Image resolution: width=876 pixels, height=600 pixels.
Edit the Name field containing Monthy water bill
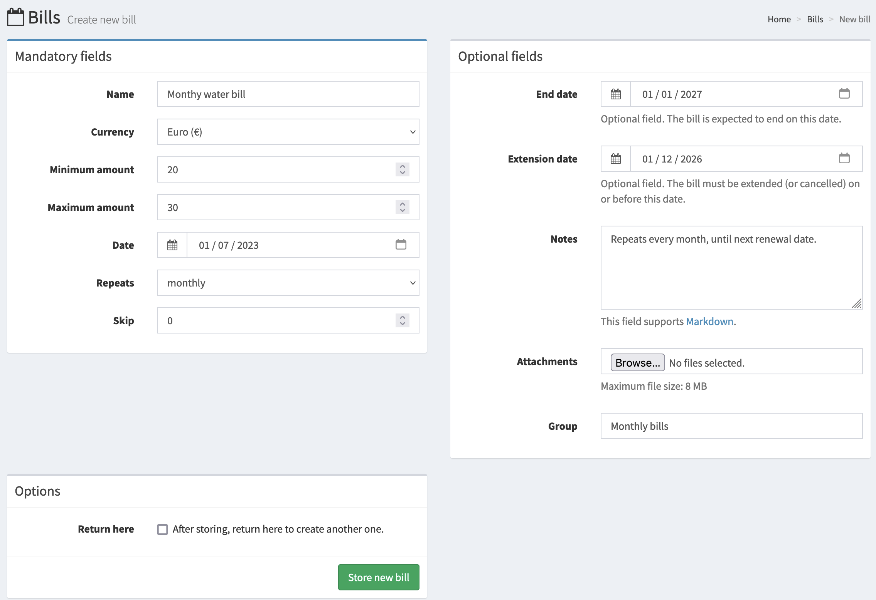[x=288, y=94]
